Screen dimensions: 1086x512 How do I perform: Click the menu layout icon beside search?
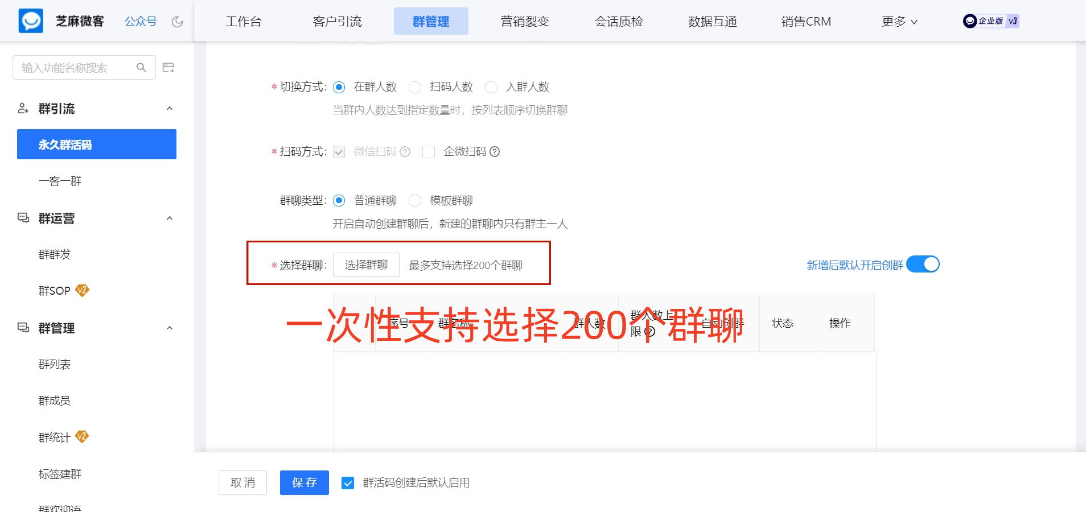(168, 68)
